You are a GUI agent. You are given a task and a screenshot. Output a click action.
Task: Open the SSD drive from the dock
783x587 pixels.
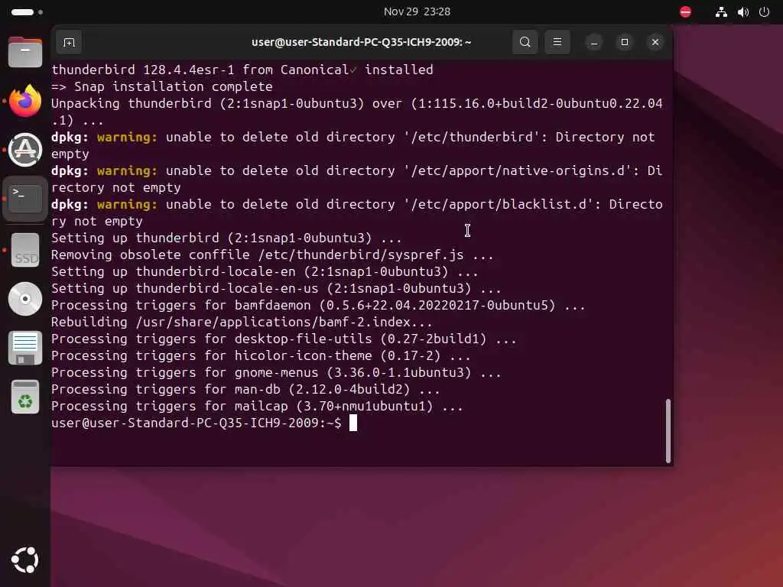pyautogui.click(x=25, y=250)
